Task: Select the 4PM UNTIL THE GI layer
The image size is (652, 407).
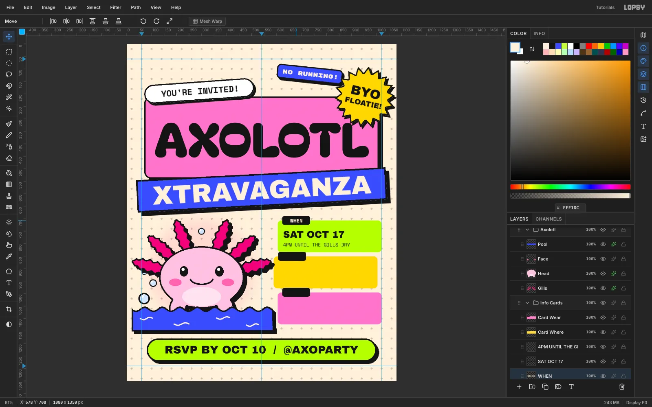Action: pyautogui.click(x=570, y=347)
